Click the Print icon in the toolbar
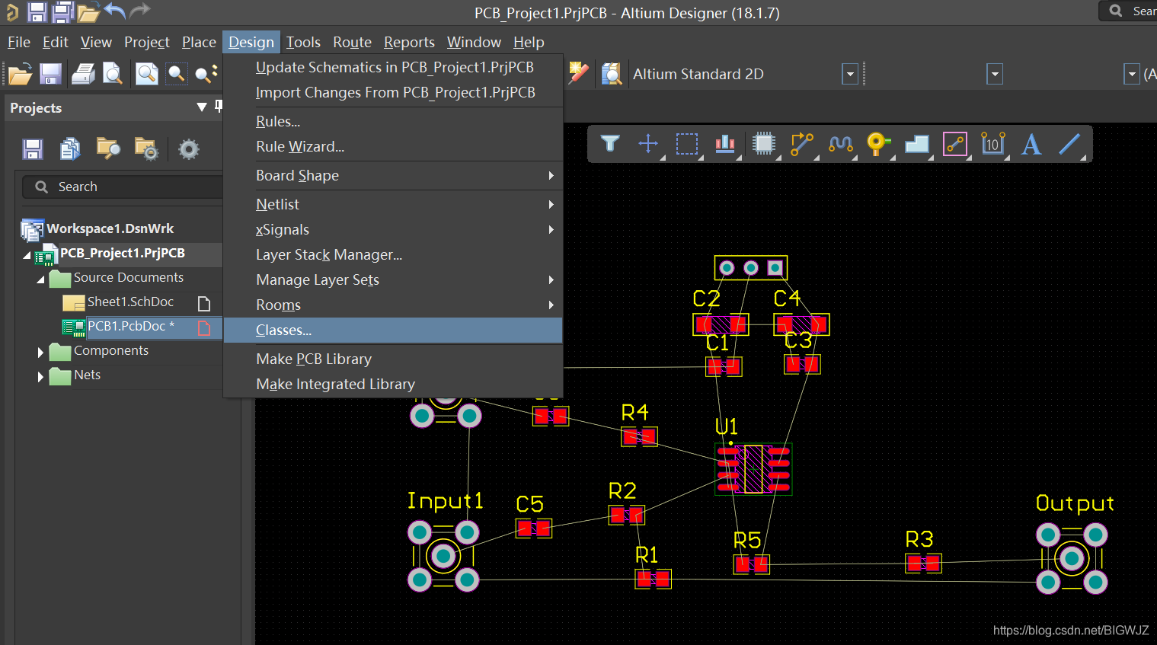1157x645 pixels. pos(83,74)
